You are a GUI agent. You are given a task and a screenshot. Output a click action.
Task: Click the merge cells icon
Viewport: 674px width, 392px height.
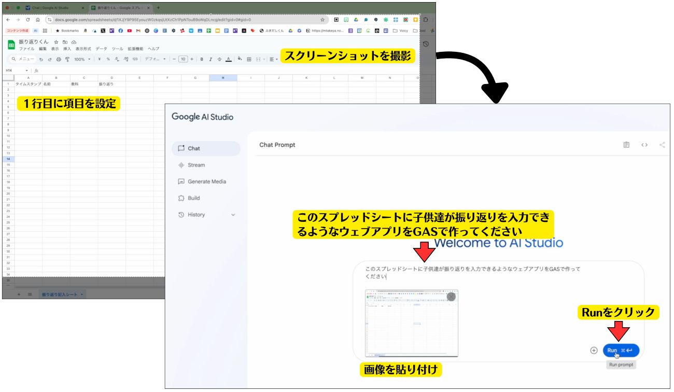(259, 59)
